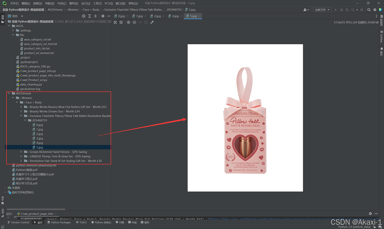Expand the Grown Alchemist Hand Heroes folder
This screenshot has height=229, width=384.
pyautogui.click(x=21, y=152)
